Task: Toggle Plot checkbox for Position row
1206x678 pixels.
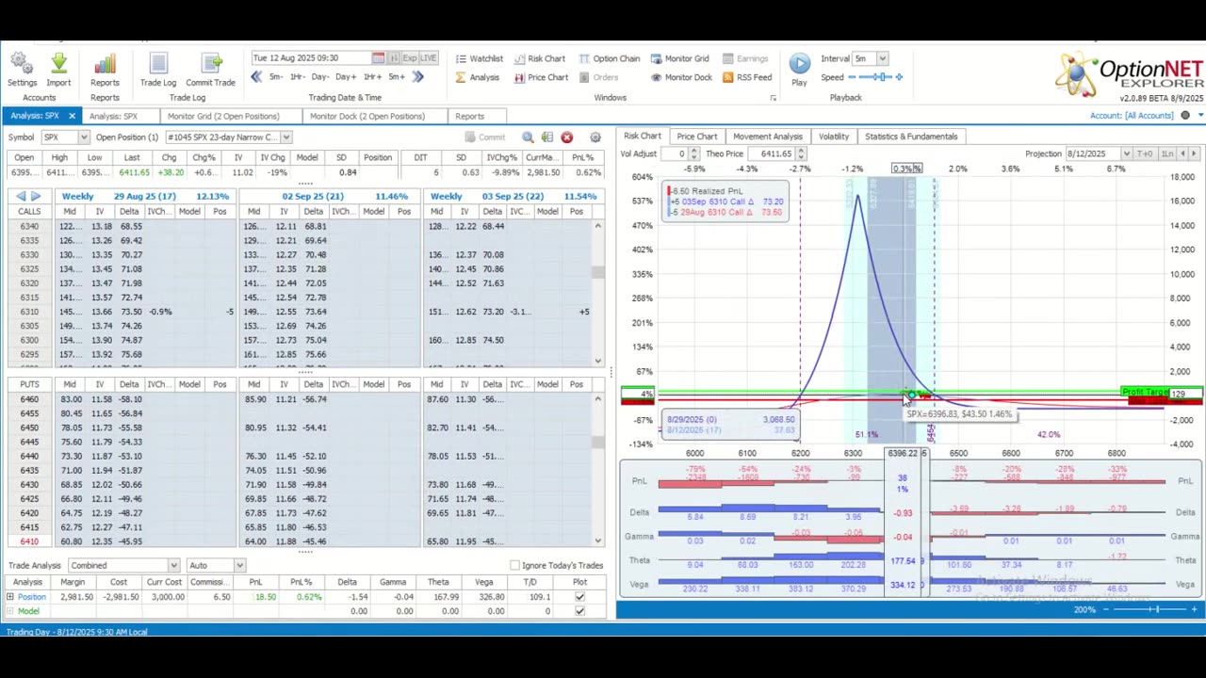Action: (579, 597)
